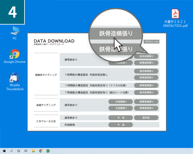Click 鉄骨造縦張り under 金属サイディング

146,108
